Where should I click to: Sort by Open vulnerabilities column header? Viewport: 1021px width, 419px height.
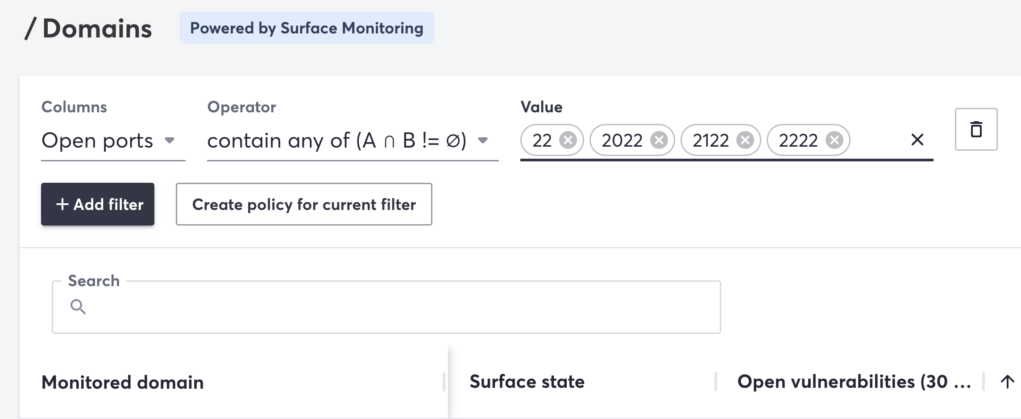(853, 382)
